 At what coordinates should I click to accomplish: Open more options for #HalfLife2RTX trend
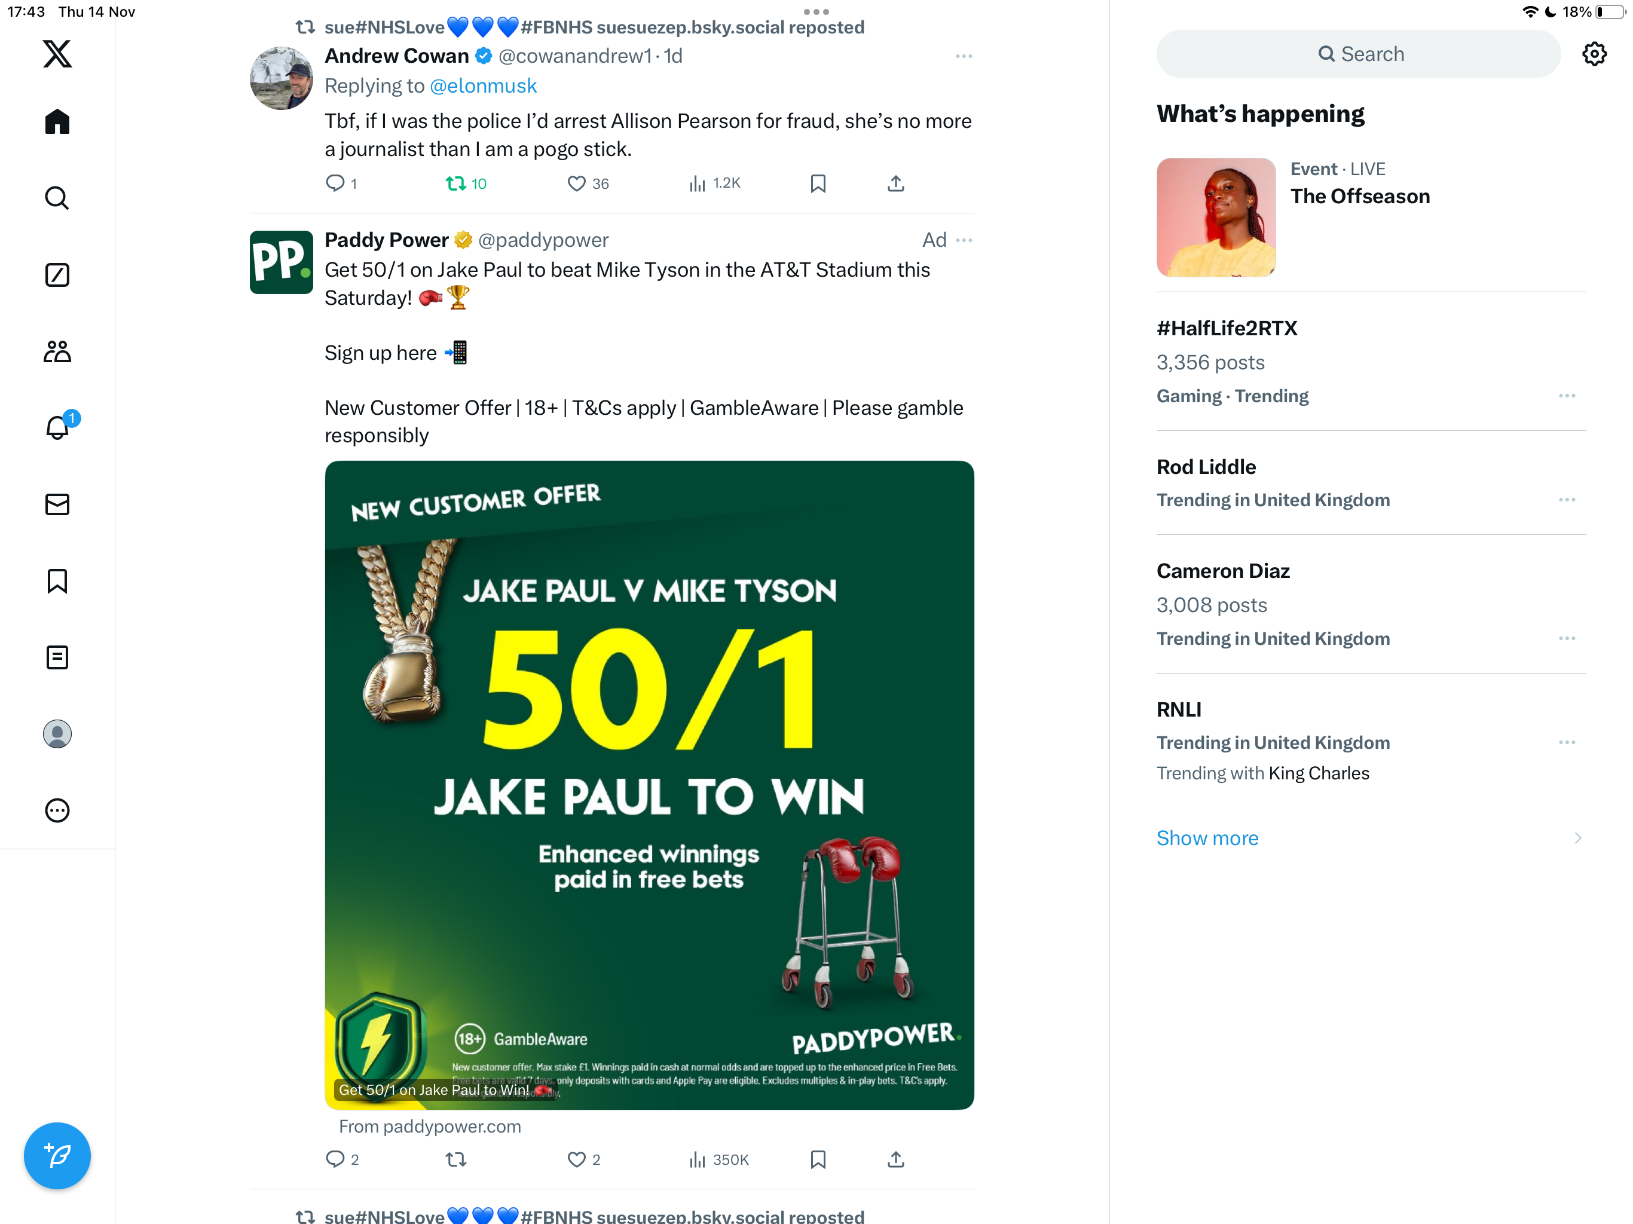coord(1567,396)
